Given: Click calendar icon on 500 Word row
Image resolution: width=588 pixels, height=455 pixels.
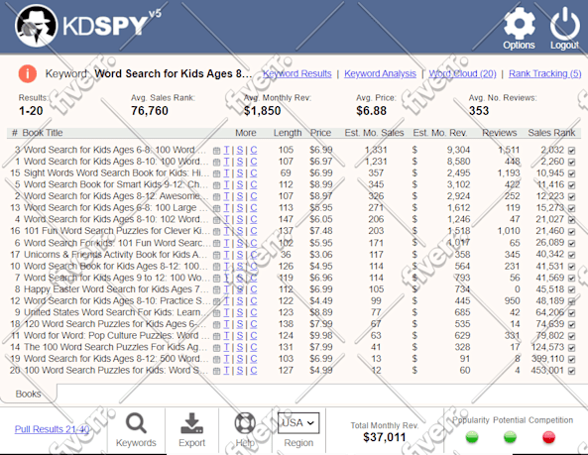Looking at the screenshot, I should [x=216, y=360].
